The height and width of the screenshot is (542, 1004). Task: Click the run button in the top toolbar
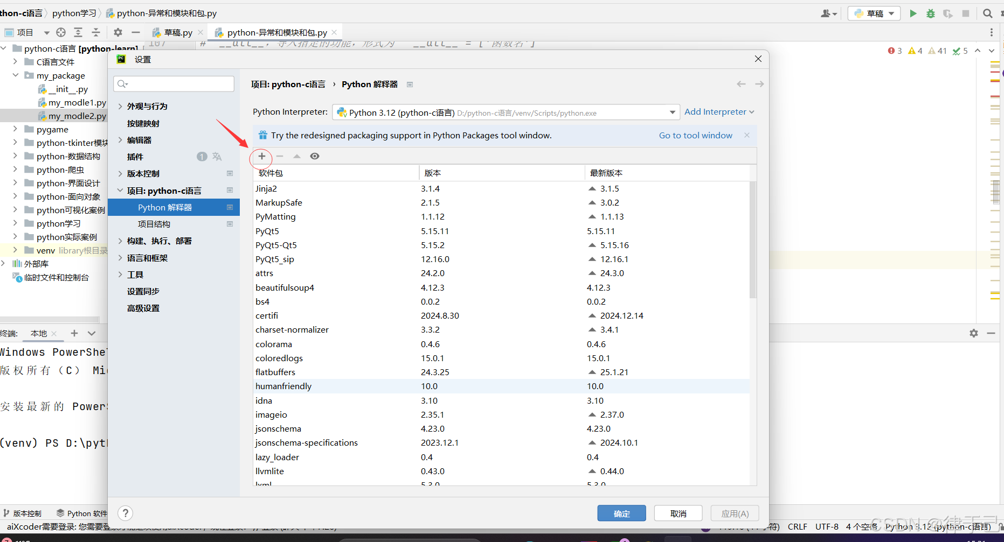pos(913,13)
